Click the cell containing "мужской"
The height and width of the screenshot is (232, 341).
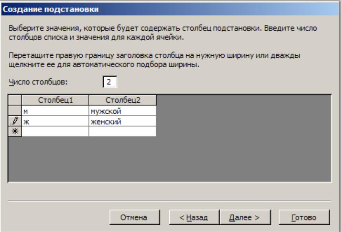click(123, 111)
